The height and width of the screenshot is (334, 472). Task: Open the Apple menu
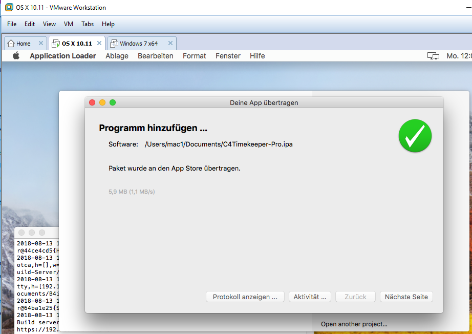tap(16, 56)
